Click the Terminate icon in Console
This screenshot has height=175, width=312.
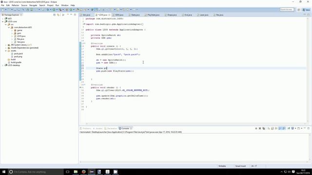tap(256, 128)
